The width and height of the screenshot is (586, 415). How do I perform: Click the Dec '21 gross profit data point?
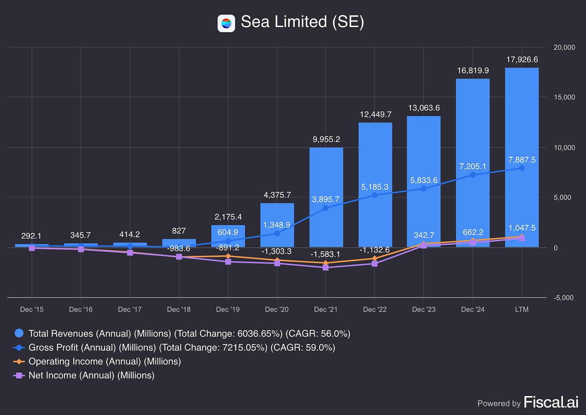pyautogui.click(x=326, y=208)
